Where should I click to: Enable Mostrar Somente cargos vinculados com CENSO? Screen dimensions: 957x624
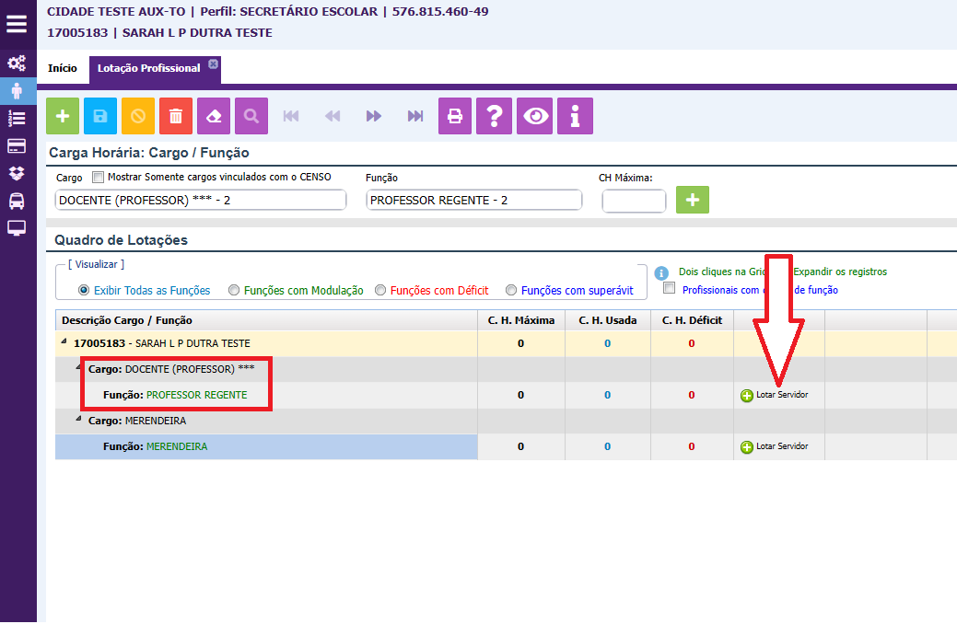click(x=99, y=178)
